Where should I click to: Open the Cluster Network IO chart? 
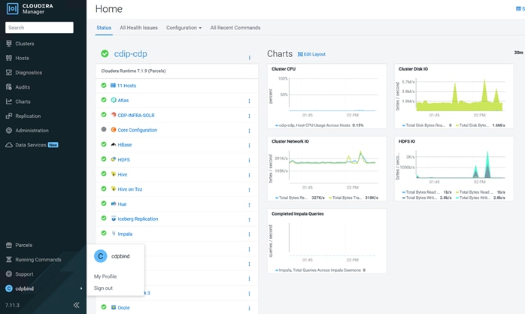pyautogui.click(x=326, y=168)
